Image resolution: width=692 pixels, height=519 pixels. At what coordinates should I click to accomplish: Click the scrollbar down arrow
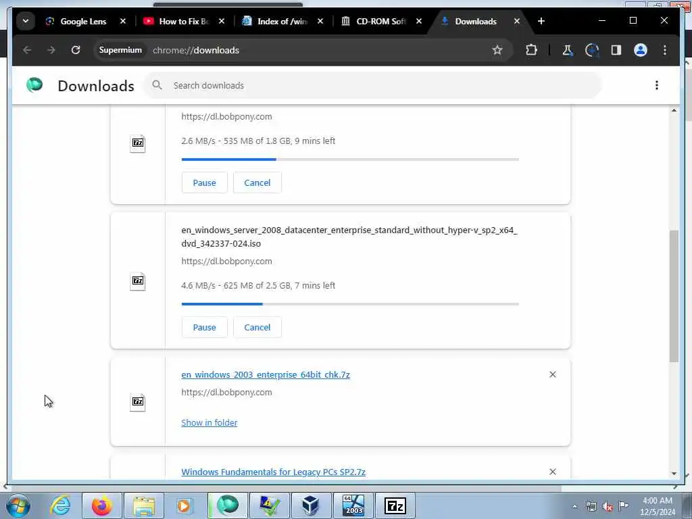click(x=674, y=474)
